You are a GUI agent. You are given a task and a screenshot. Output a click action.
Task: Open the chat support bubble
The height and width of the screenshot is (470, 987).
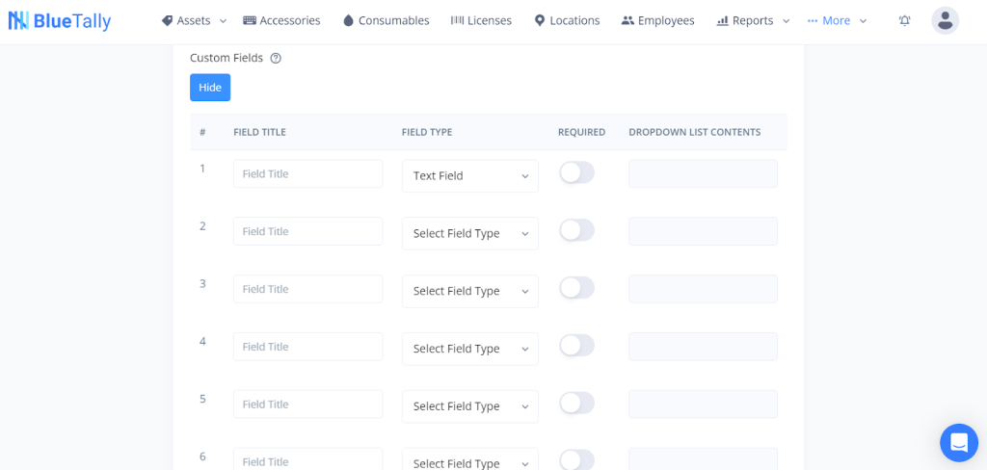958,442
